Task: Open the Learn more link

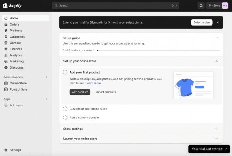Action: point(93,83)
